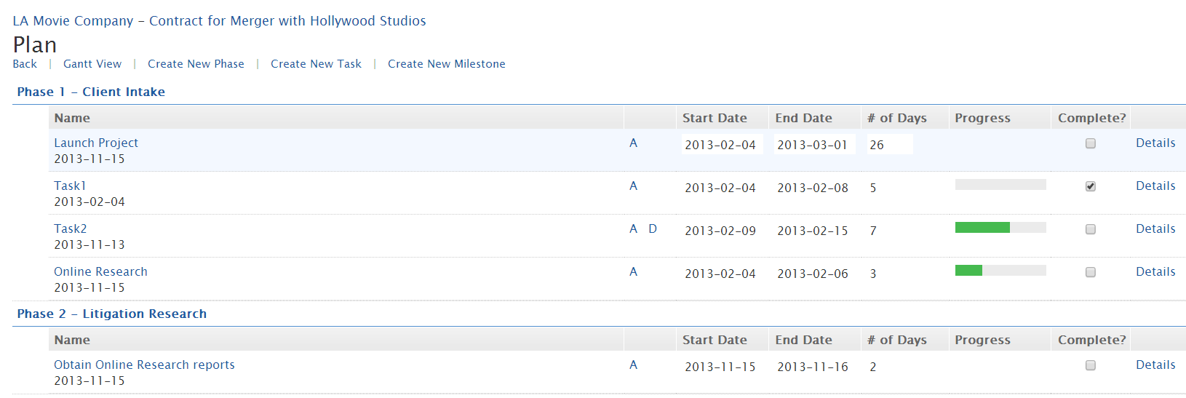1186x398 pixels.
Task: Click the 'D' indicator in Task2 row
Action: 653,229
